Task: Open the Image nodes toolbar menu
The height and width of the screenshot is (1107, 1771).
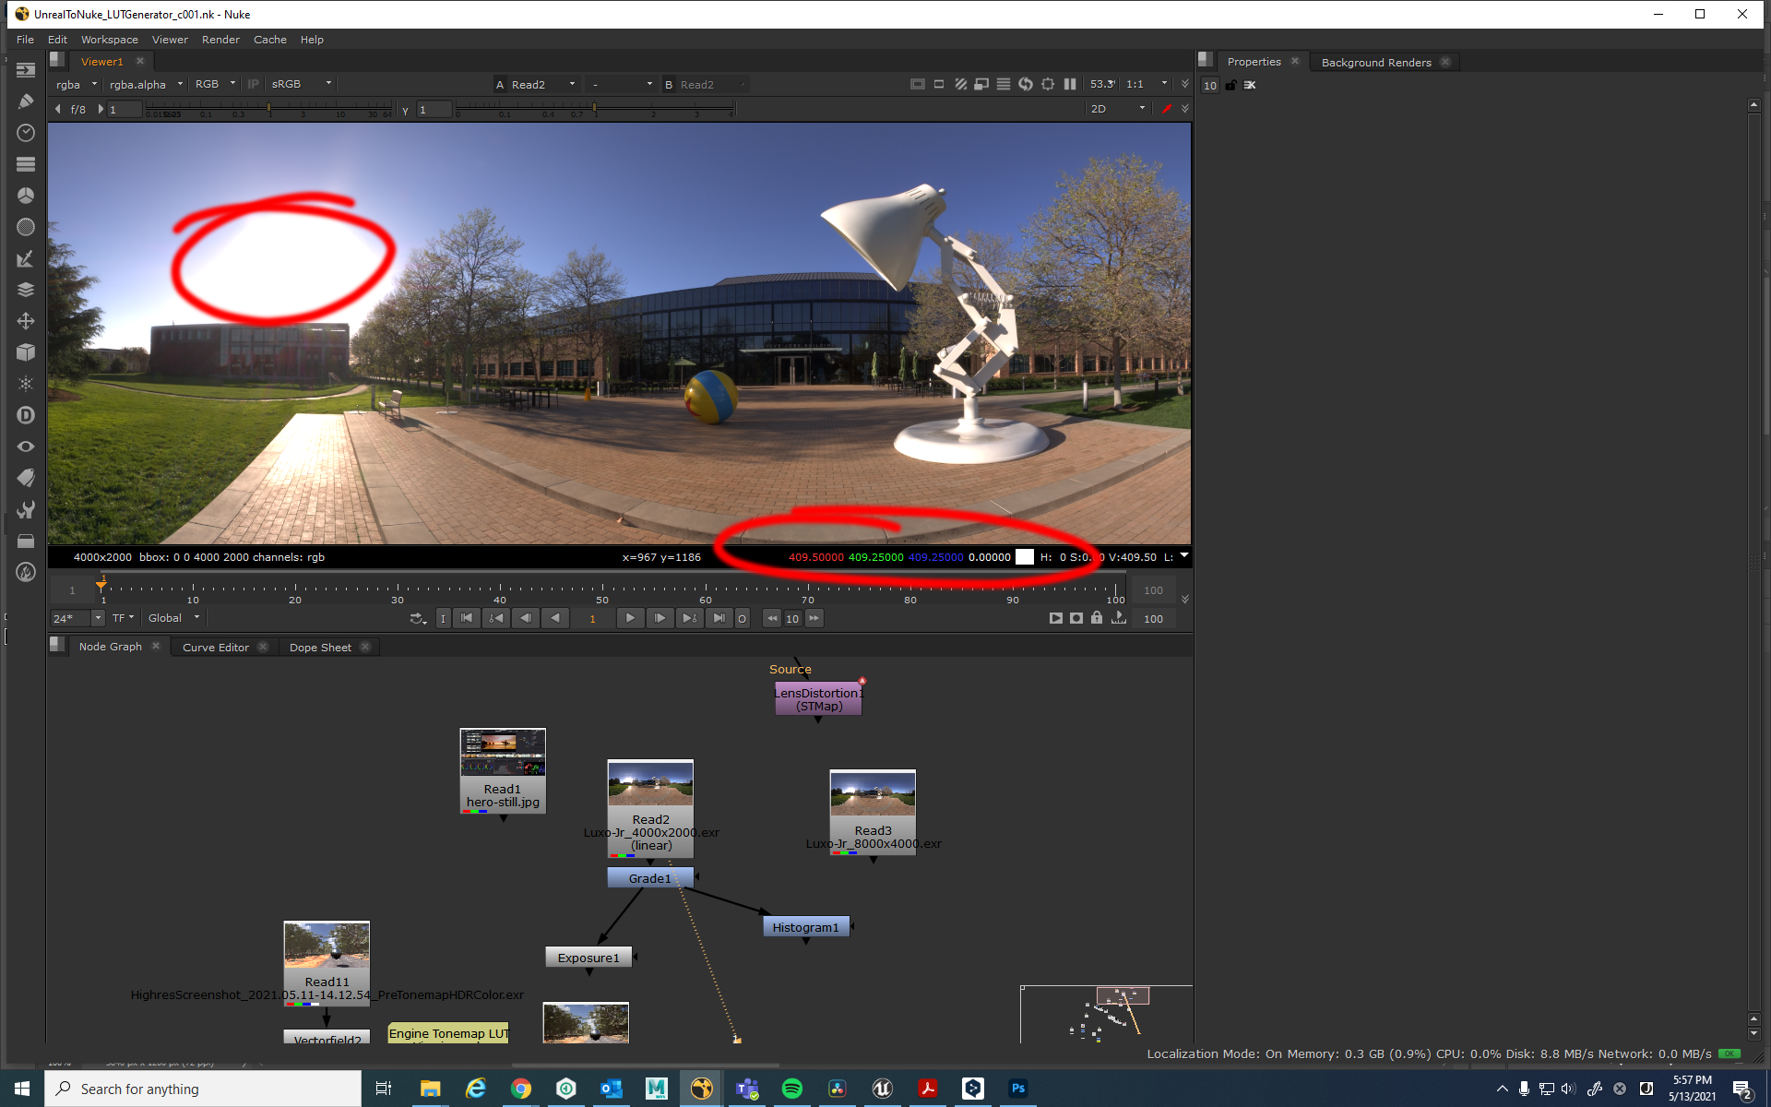Action: [26, 70]
